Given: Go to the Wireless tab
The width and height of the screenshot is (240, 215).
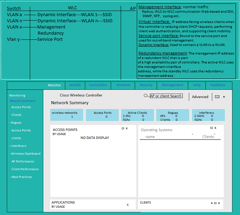Looking at the screenshot, I should tap(123, 85).
